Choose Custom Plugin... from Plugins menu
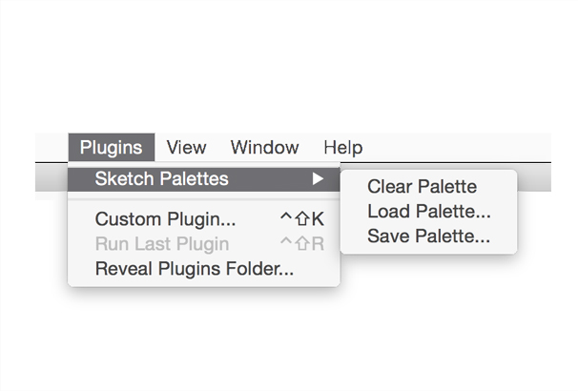Viewport: 578px width, 391px height. (166, 218)
